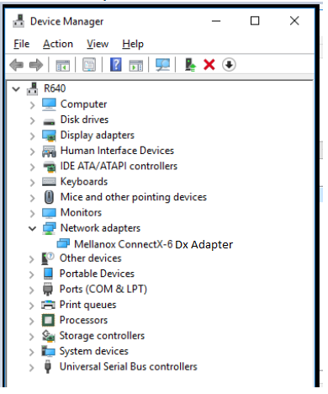This screenshot has height=394, width=328.
Task: Click the Universal Serial Bus USB plug icon
Action: [48, 366]
